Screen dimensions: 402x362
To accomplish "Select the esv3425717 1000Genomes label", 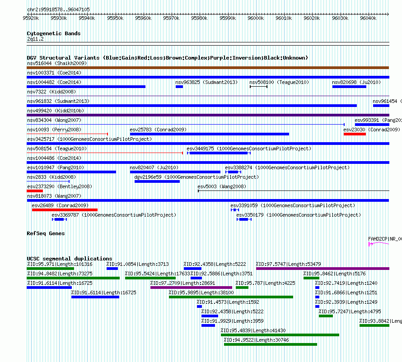I will (x=89, y=139).
